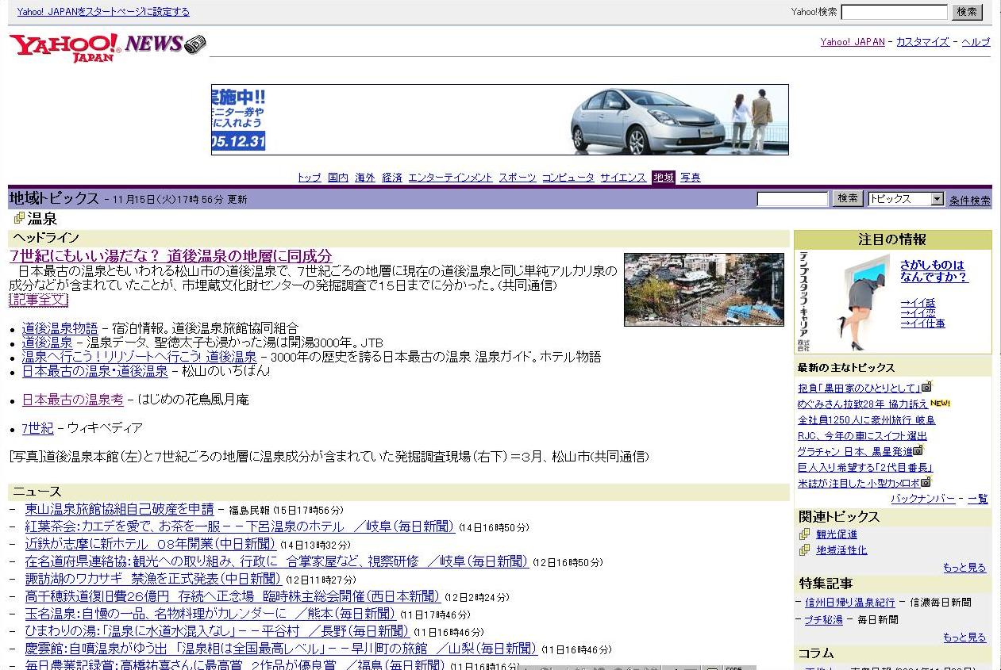This screenshot has height=670, width=1001.
Task: Open the 写真 section tab
Action: (691, 178)
